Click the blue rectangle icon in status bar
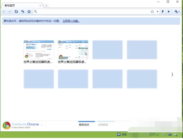Viewport: 183px width, 139px height. (170, 135)
